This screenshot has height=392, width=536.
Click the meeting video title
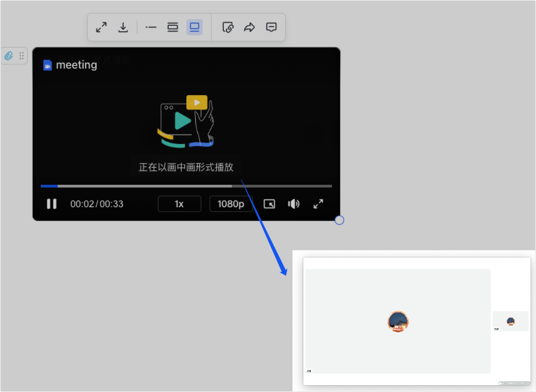click(76, 65)
